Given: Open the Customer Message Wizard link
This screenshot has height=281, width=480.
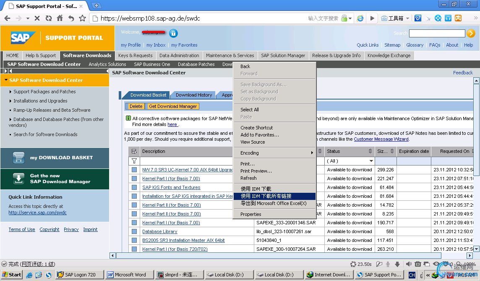Looking at the screenshot, I should (381, 139).
